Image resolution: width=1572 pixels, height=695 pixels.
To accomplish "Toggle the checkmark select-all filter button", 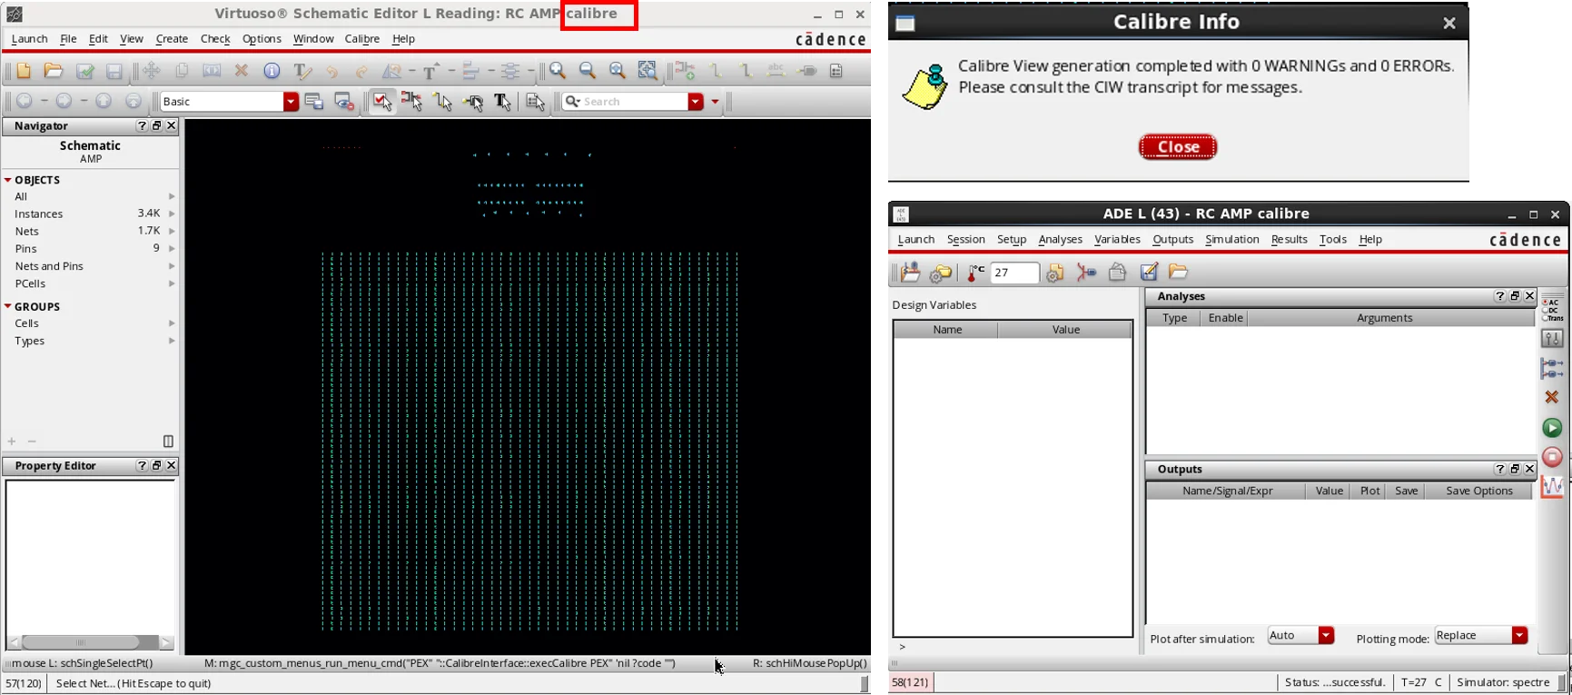I will [x=382, y=102].
